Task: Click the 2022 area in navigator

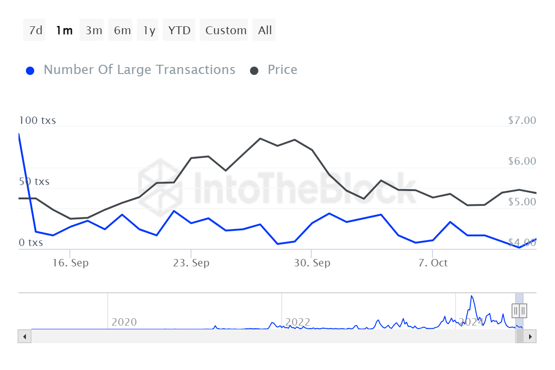Action: click(297, 322)
